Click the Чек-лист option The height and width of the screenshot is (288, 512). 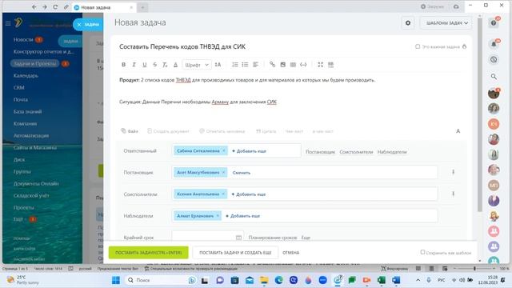[x=294, y=131]
